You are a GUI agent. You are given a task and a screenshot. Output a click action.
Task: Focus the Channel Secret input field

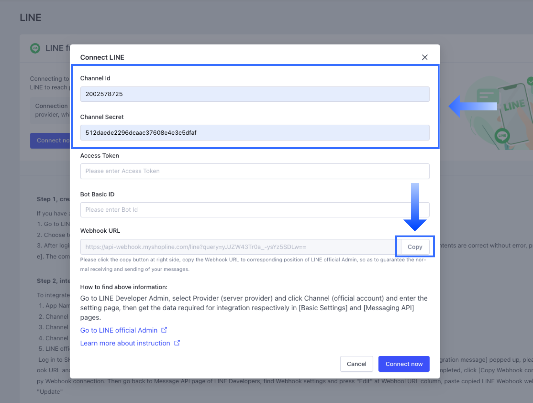tap(255, 132)
